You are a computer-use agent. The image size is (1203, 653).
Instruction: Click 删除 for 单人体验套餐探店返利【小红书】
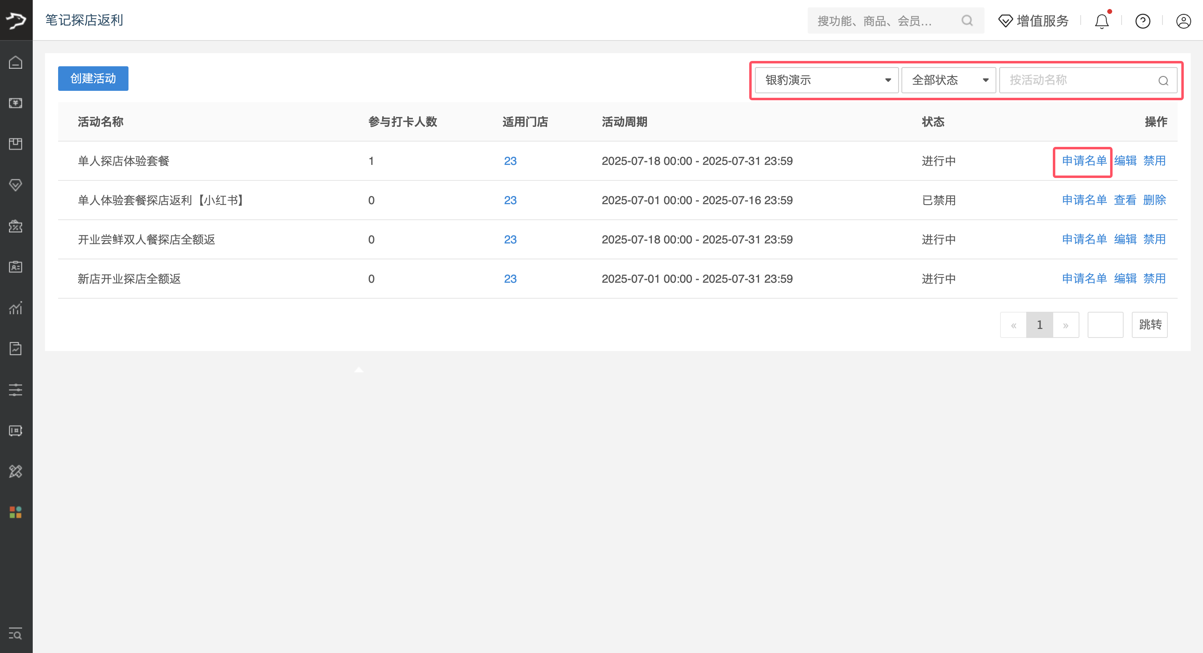tap(1154, 200)
